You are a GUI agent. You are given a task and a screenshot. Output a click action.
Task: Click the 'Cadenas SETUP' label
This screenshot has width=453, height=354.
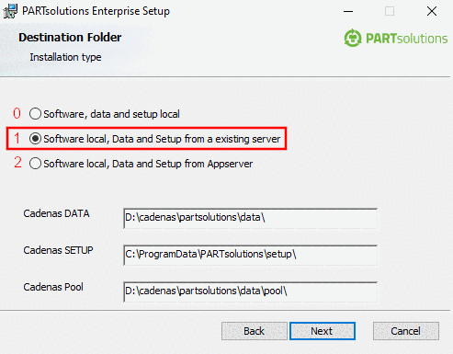point(58,250)
